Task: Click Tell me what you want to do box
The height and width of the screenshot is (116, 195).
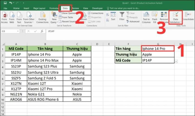Action: click(x=123, y=8)
